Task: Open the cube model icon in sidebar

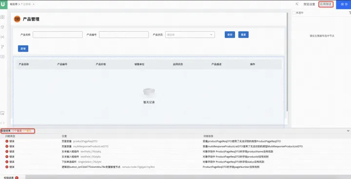Action: pos(2,27)
